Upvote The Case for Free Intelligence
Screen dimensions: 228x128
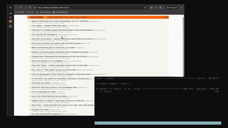tap(31, 34)
